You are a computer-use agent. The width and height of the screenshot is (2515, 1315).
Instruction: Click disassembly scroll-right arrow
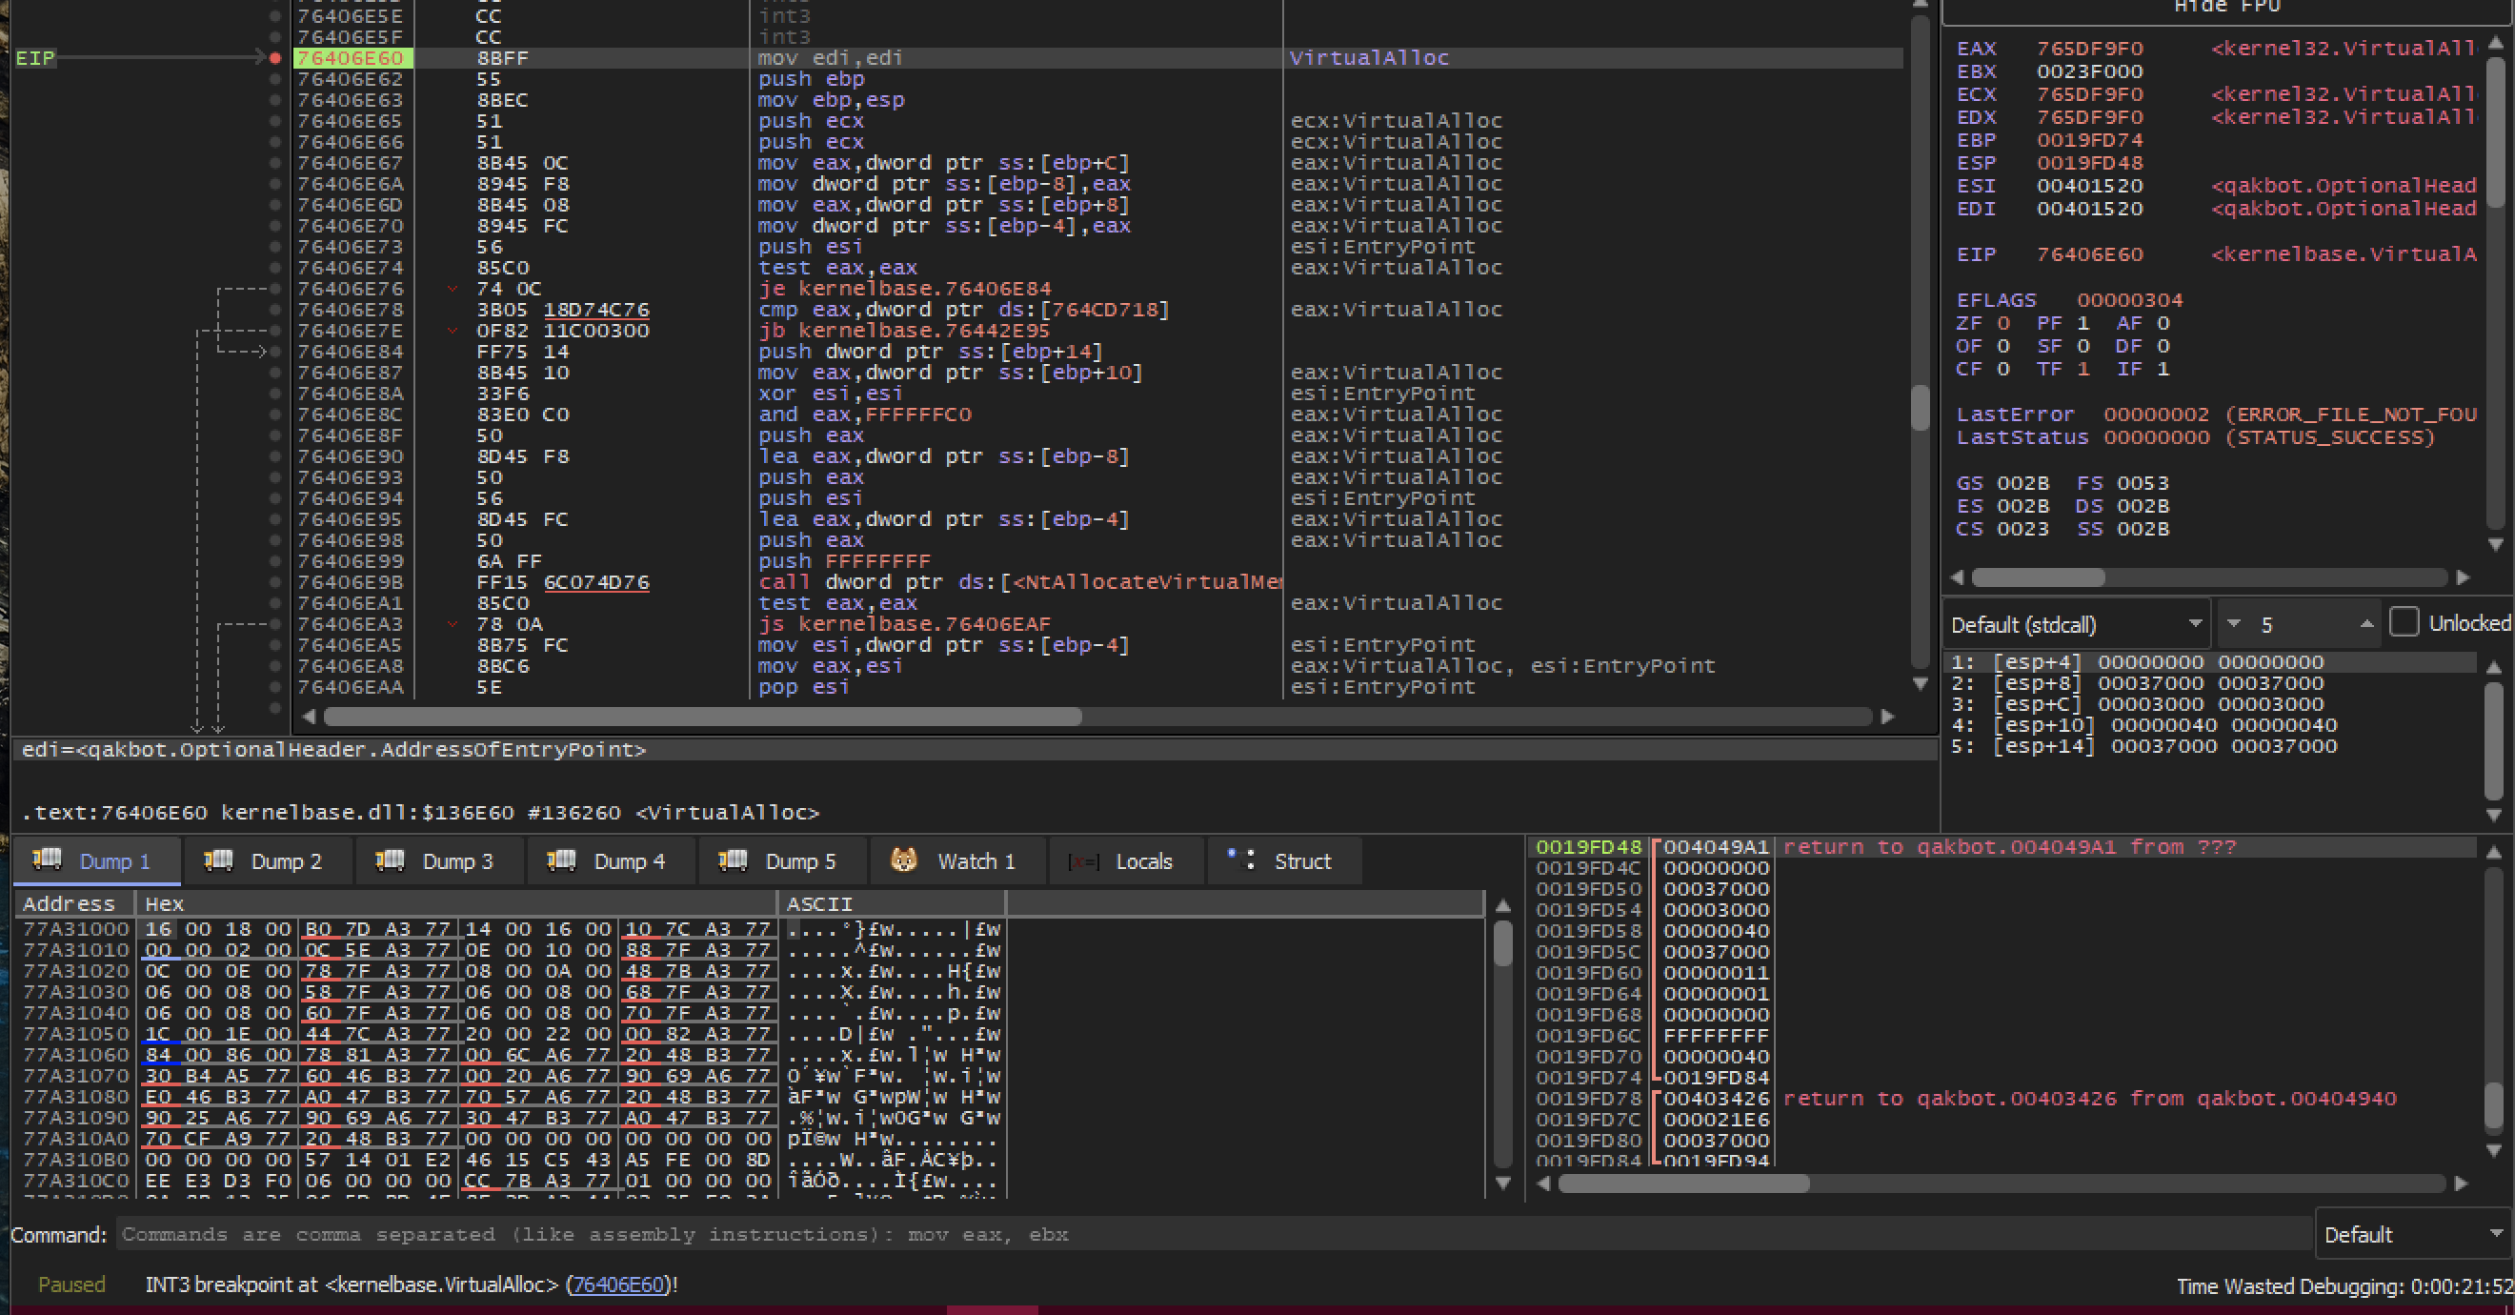pos(1888,717)
